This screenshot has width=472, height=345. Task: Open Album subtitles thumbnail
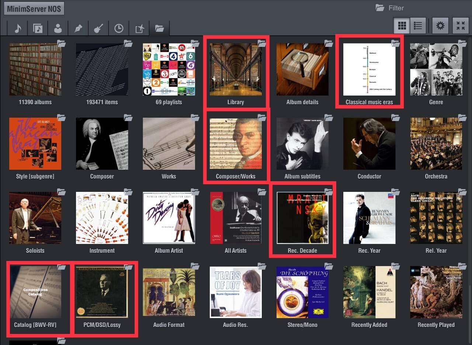point(302,144)
